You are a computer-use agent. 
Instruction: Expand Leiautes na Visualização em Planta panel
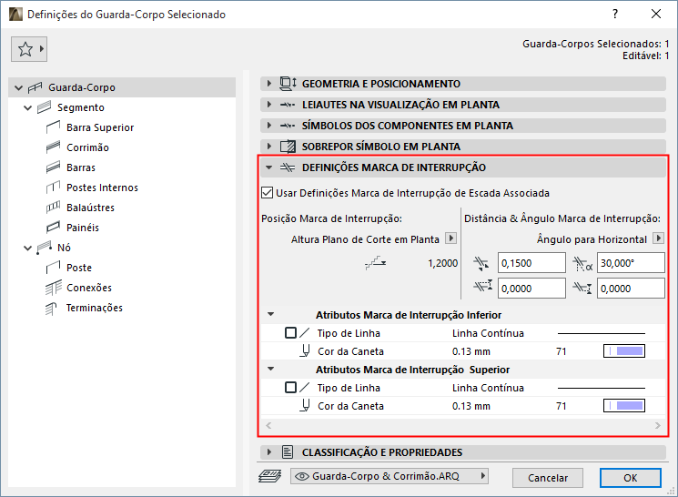coord(269,105)
